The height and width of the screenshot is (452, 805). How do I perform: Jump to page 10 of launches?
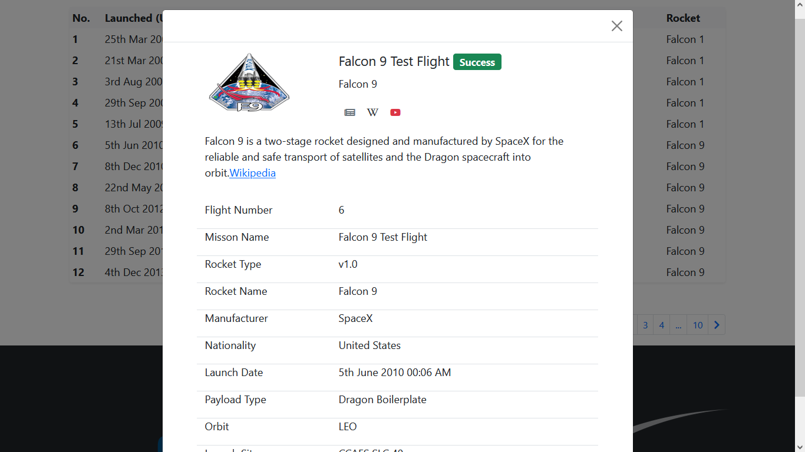point(697,325)
